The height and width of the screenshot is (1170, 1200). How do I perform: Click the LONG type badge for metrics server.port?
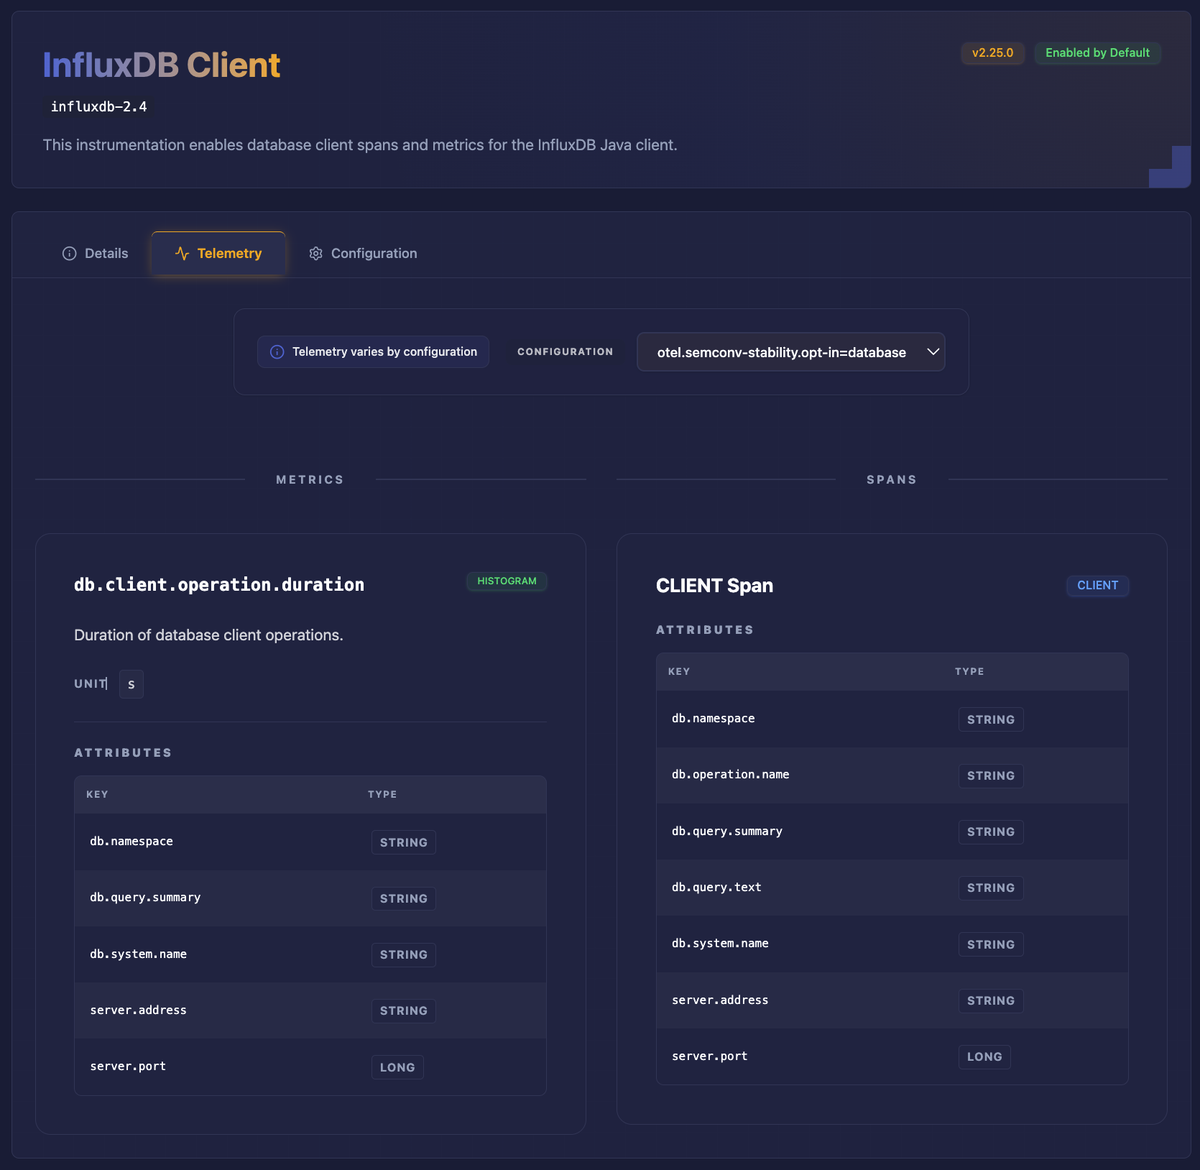coord(397,1068)
